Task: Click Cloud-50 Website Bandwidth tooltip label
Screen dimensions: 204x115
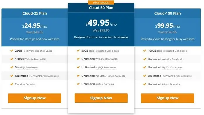Action: coord(106,59)
